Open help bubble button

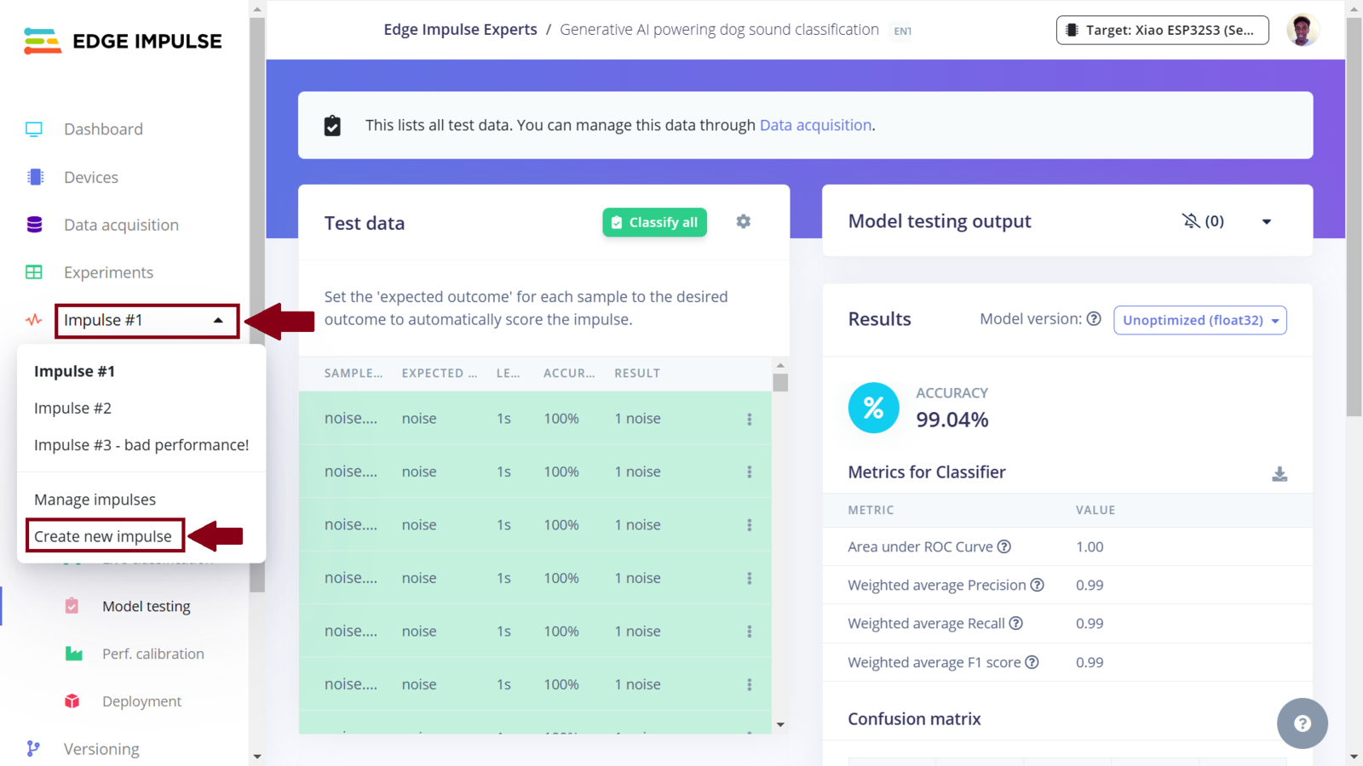tap(1302, 723)
